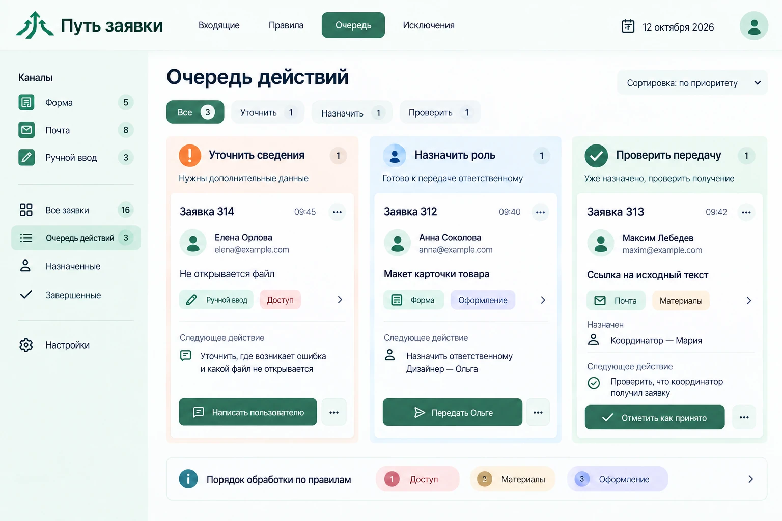This screenshot has width=782, height=521.
Task: Click rule step 3 Оформление pill
Action: click(618, 479)
